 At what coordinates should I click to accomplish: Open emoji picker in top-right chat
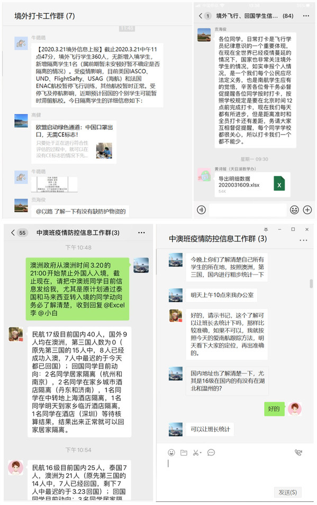tap(294, 210)
